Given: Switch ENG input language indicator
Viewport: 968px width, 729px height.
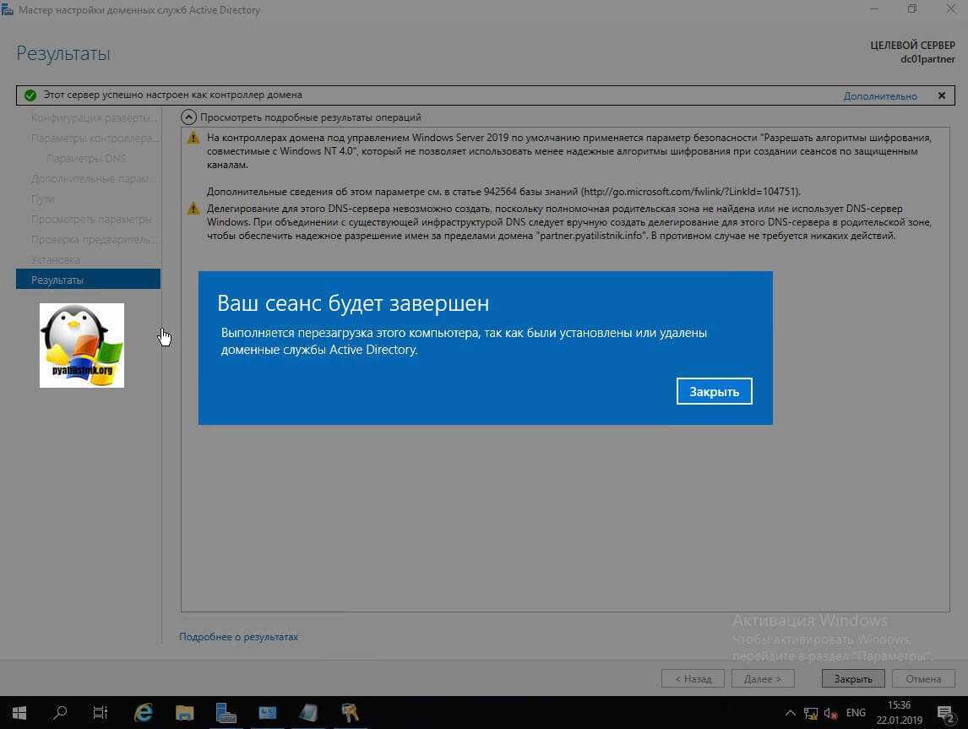Looking at the screenshot, I should 856,713.
